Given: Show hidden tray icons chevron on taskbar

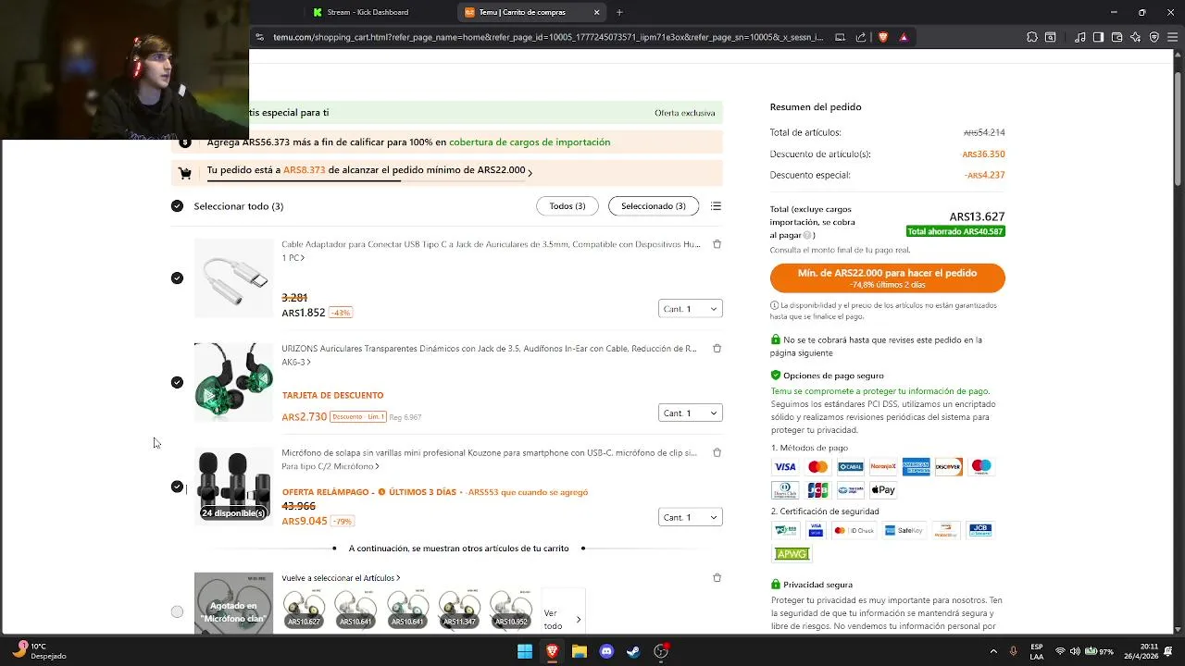Looking at the screenshot, I should (x=993, y=651).
